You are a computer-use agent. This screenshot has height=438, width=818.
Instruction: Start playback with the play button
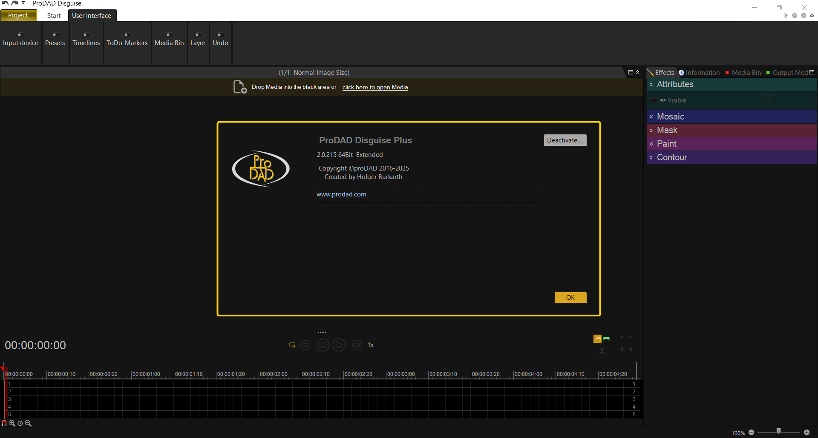click(339, 345)
